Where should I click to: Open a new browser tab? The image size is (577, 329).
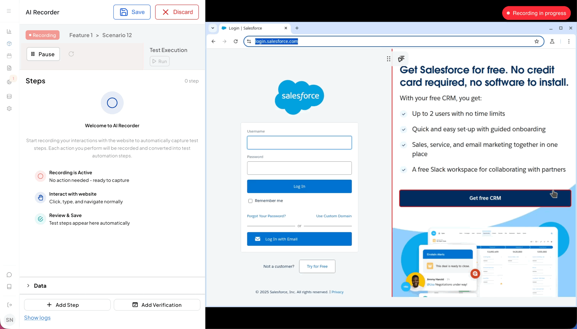(x=297, y=28)
